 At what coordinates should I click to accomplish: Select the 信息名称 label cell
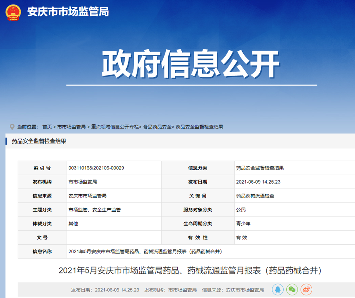coord(42,251)
